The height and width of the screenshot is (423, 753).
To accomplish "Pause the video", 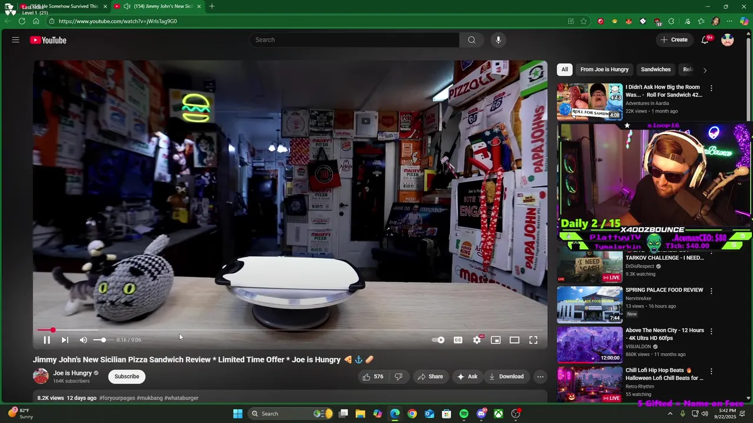I will tap(46, 340).
